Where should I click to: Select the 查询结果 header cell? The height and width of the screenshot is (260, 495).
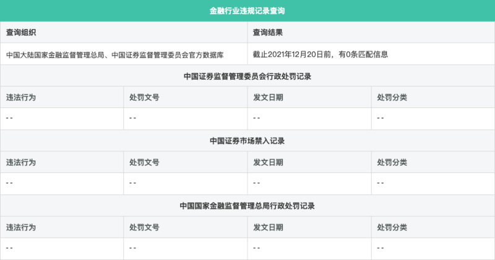point(371,33)
